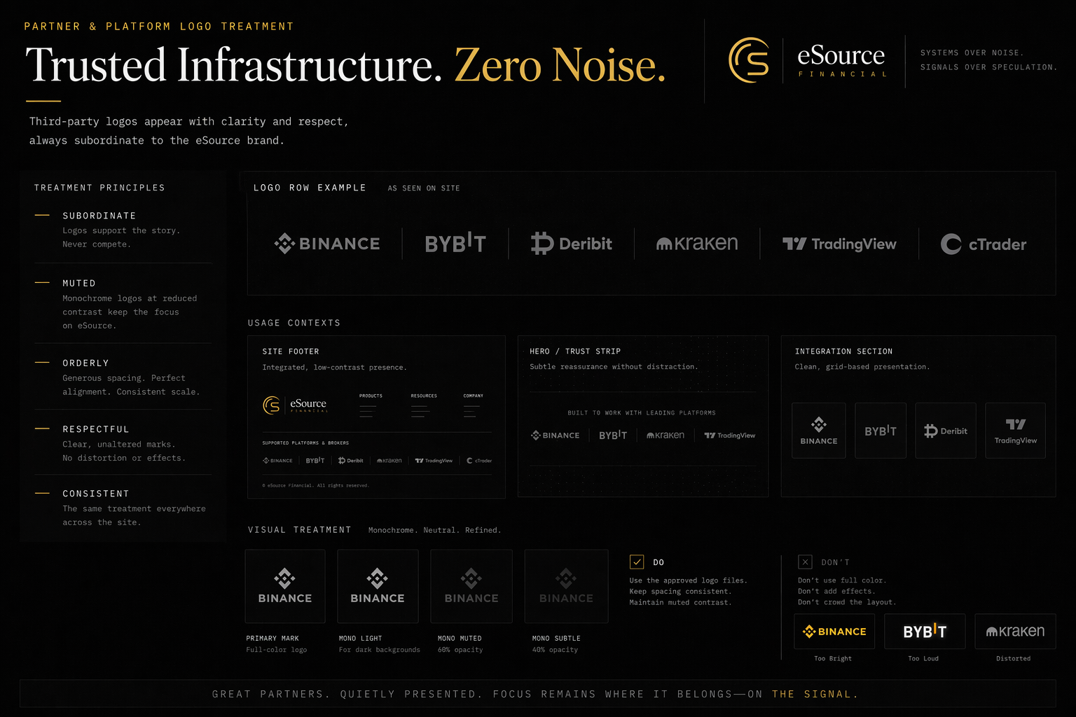1076x717 pixels.
Task: Toggle the checked DO checkbox
Action: tap(637, 562)
